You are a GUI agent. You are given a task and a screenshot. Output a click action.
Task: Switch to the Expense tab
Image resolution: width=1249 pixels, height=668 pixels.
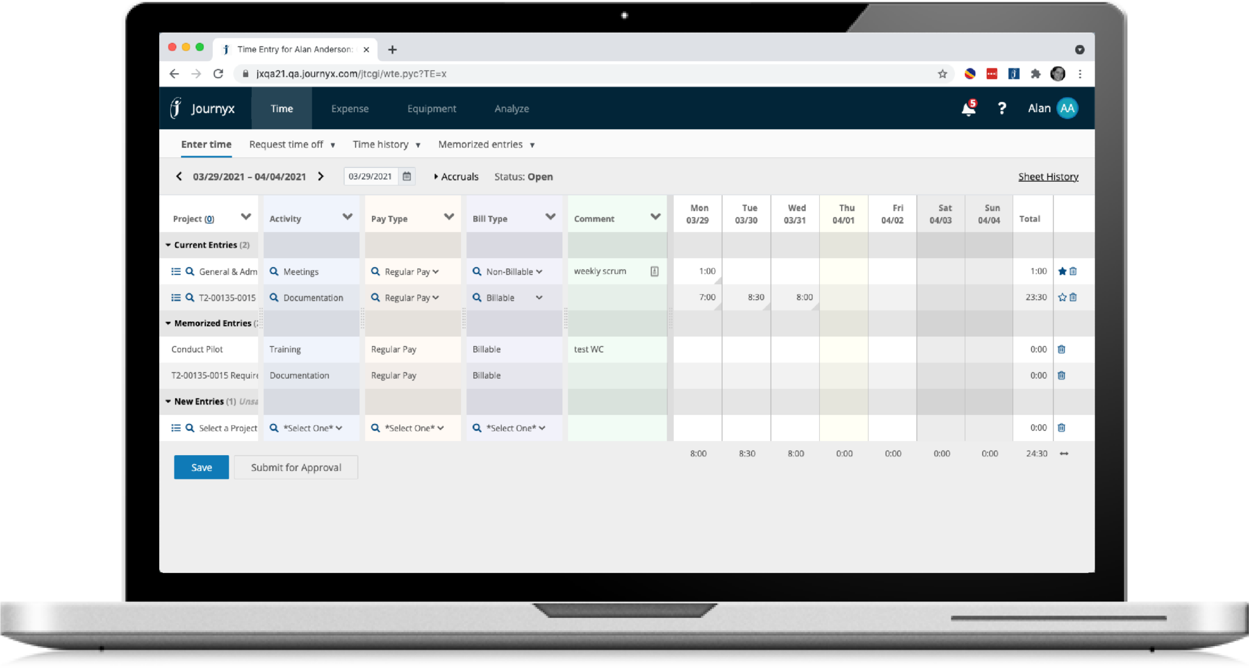point(349,108)
